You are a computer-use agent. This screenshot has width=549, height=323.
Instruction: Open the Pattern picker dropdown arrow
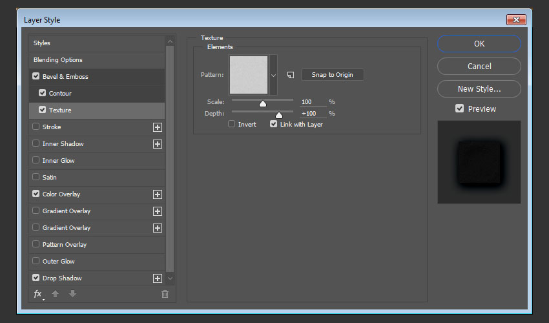273,75
